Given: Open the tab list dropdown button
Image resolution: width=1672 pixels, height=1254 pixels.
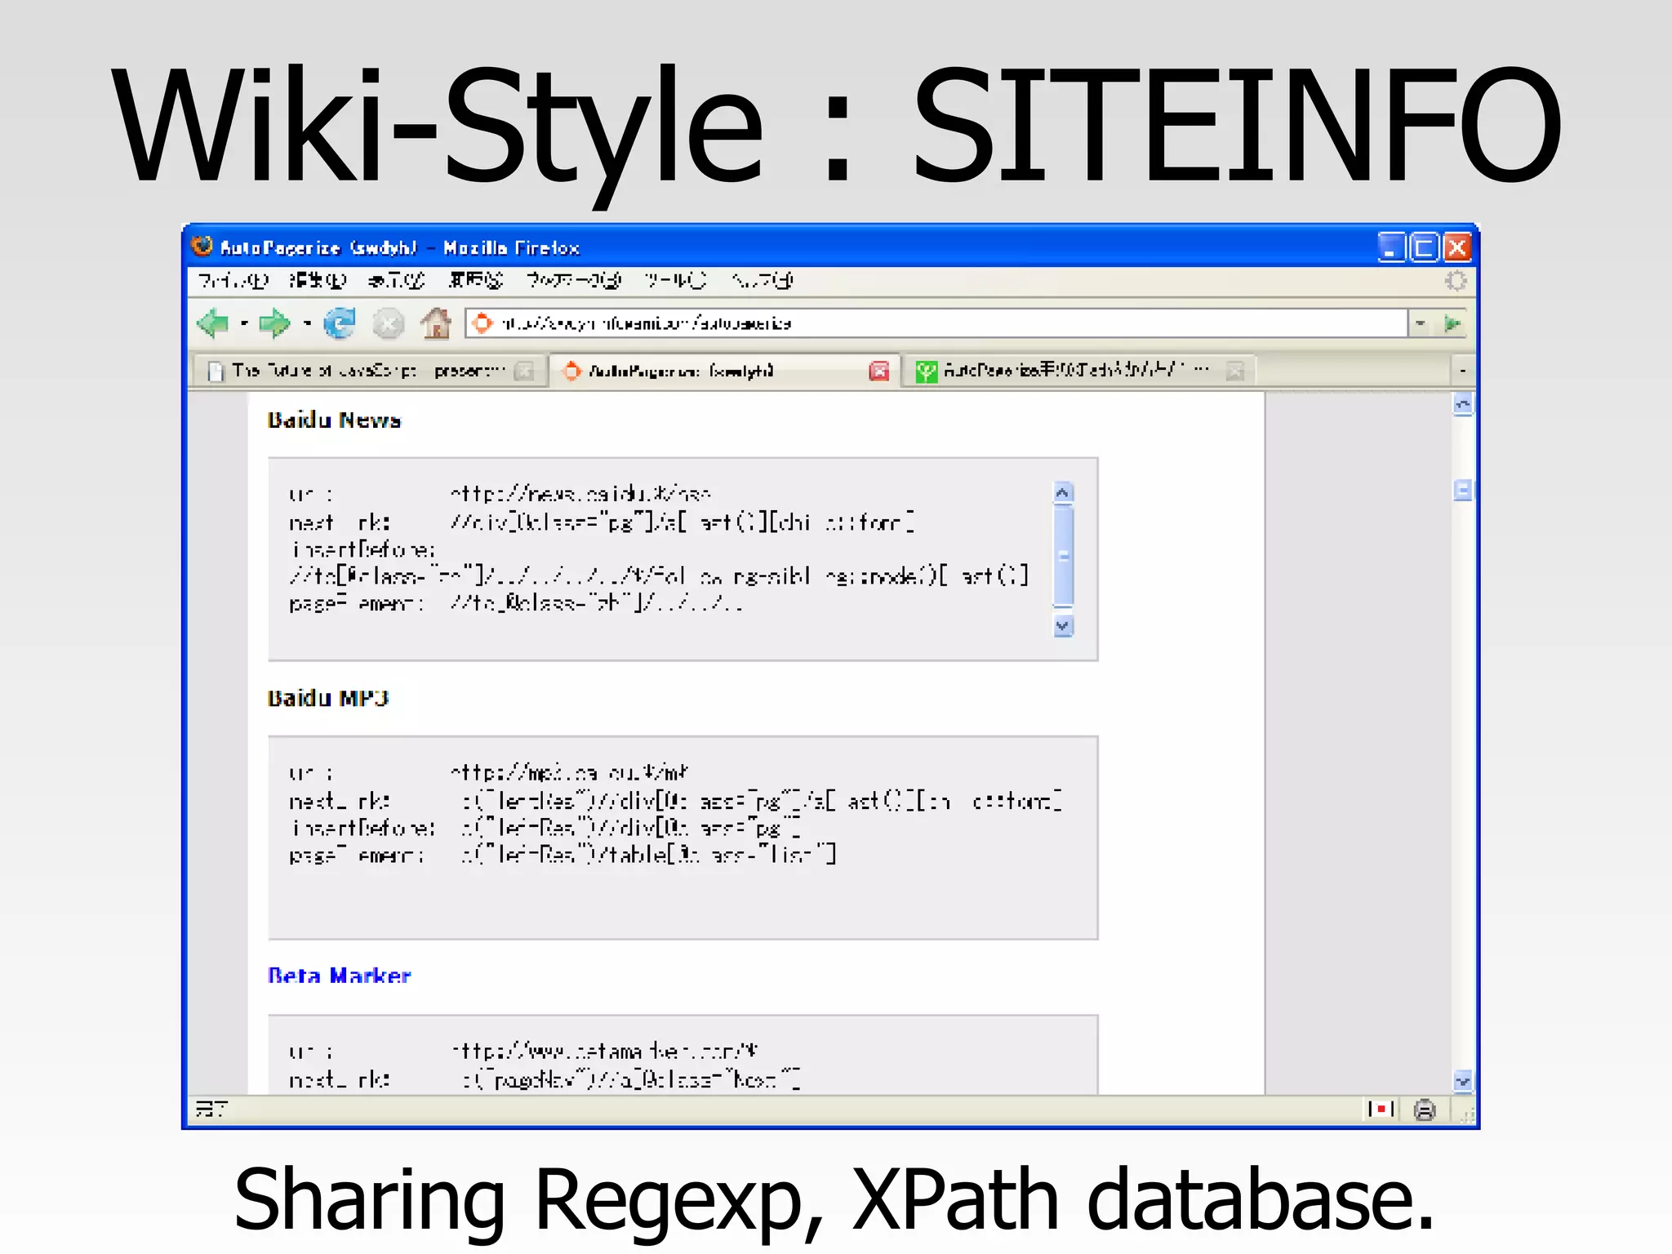Looking at the screenshot, I should tap(1462, 371).
